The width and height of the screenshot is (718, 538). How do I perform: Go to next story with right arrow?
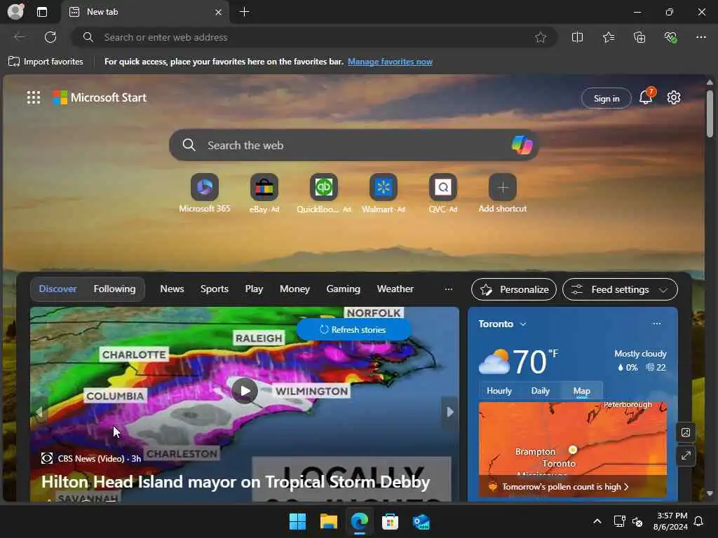(x=449, y=412)
